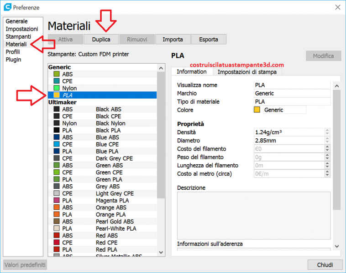Increase Costo del filamento with up arrow
Screen dimensions: 346x273
tap(327, 147)
